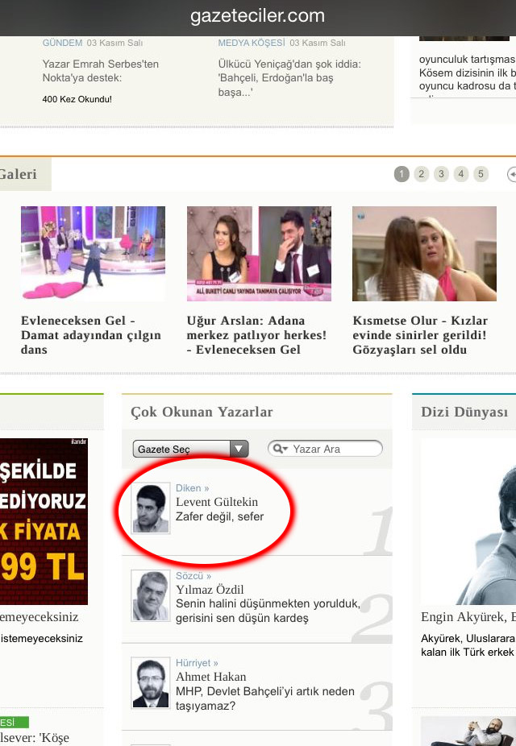
Task: Open the Kısmetse Olur gallery image
Action: (424, 253)
